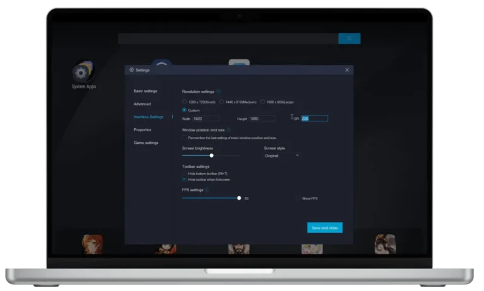Click the FPS settings slider handle
Image resolution: width=484 pixels, height=291 pixels.
click(239, 198)
